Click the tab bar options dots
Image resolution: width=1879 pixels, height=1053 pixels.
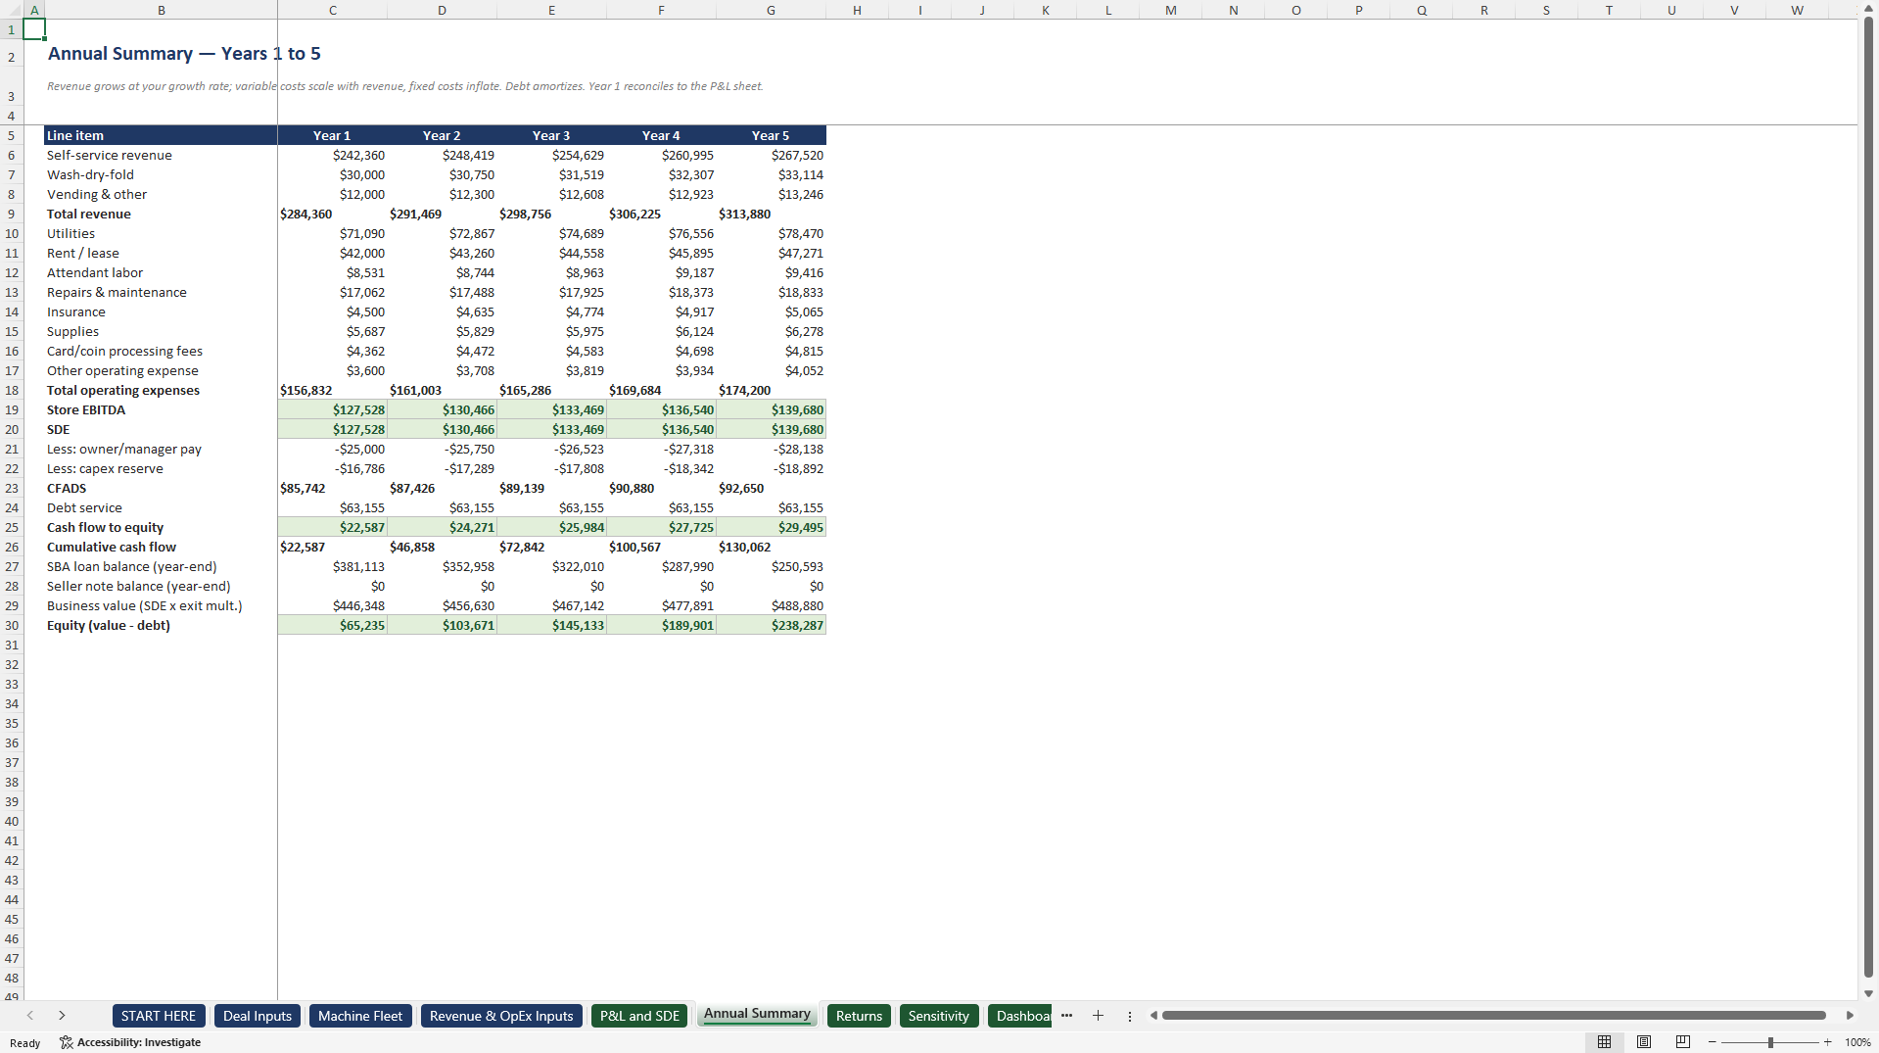click(x=1129, y=1016)
